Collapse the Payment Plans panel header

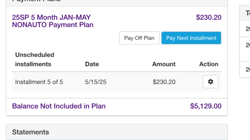(x=117, y=2)
